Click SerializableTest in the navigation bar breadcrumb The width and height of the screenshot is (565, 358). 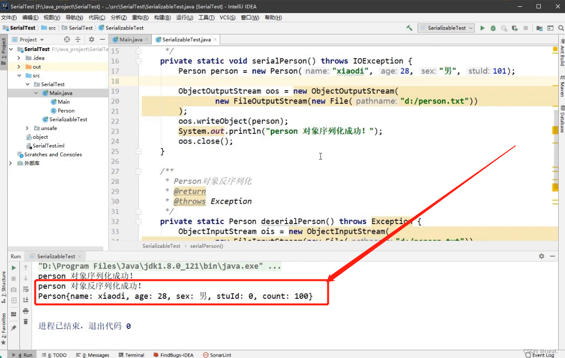click(x=121, y=28)
